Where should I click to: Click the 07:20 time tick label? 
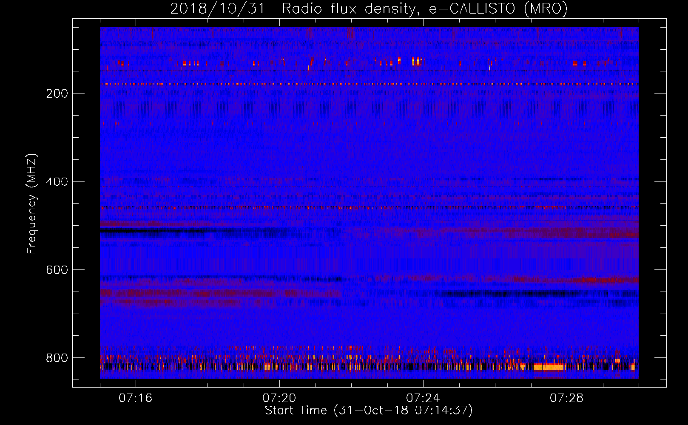click(x=279, y=398)
